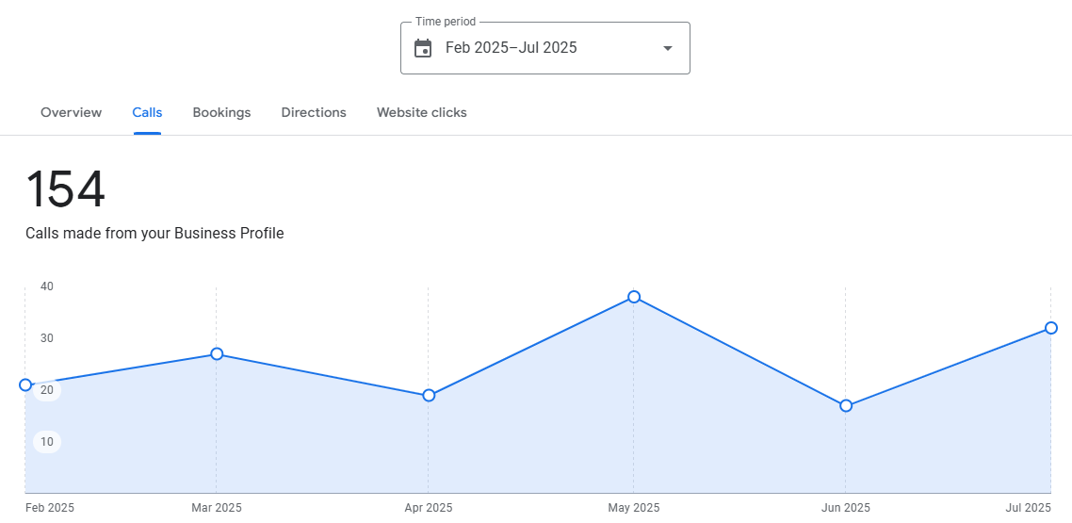This screenshot has height=523, width=1072.
Task: Click the Jun 2025 data point
Action: pyautogui.click(x=846, y=406)
